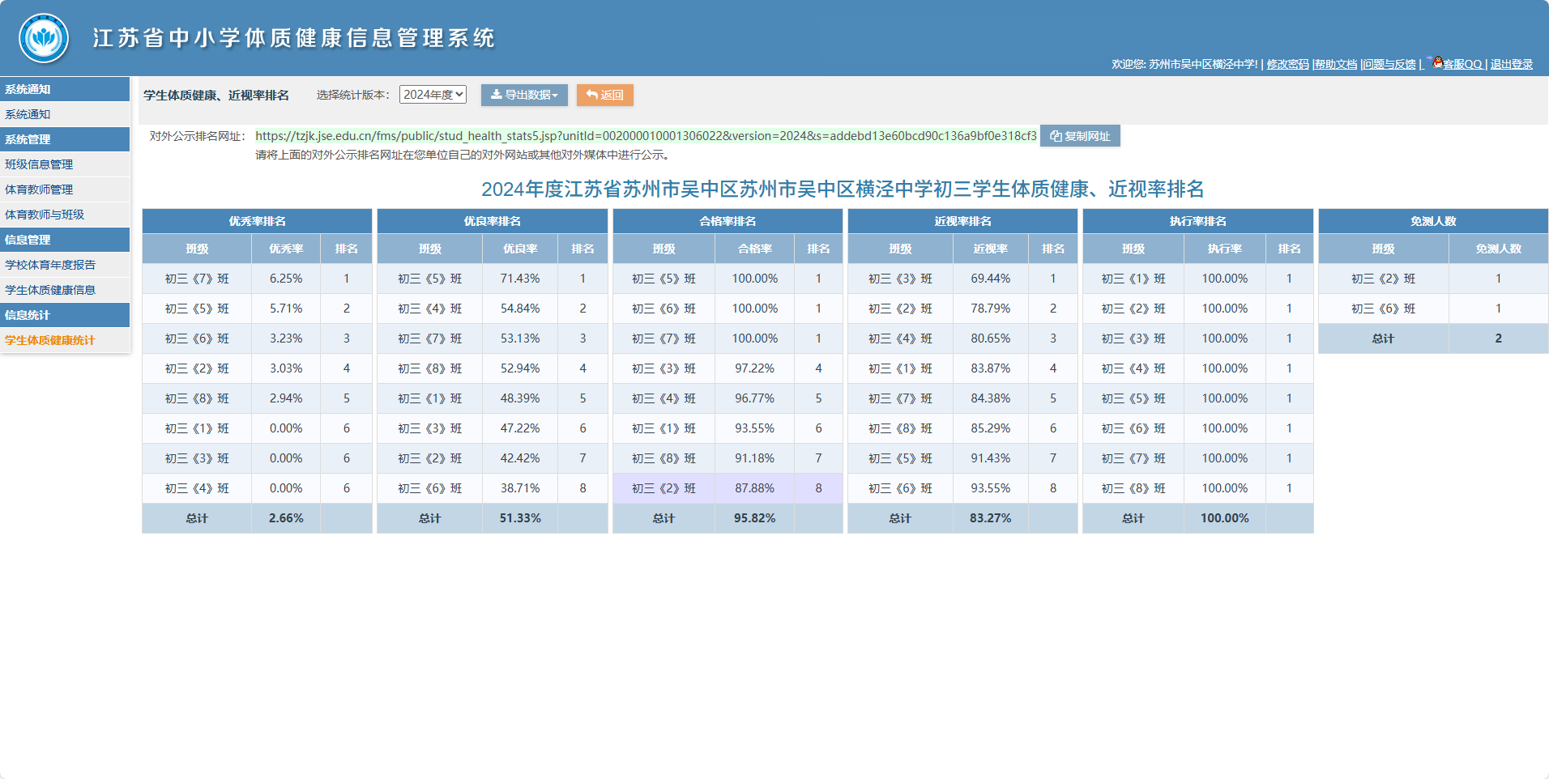
Task: Click the QQ penguin customer service icon
Action: click(1438, 62)
